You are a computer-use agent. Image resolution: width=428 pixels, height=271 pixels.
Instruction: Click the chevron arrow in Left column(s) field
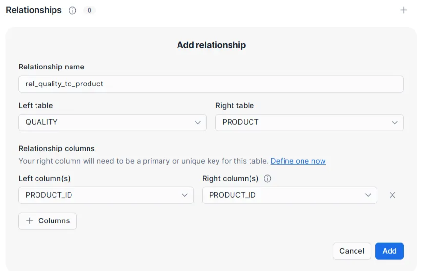[x=184, y=195]
